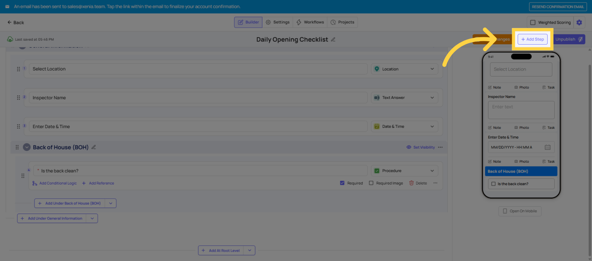The width and height of the screenshot is (592, 261).
Task: Click Photo under Inspector Name in preview
Action: click(x=522, y=128)
